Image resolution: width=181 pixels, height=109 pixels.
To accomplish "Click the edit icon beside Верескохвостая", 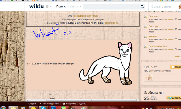I will [x=146, y=47].
